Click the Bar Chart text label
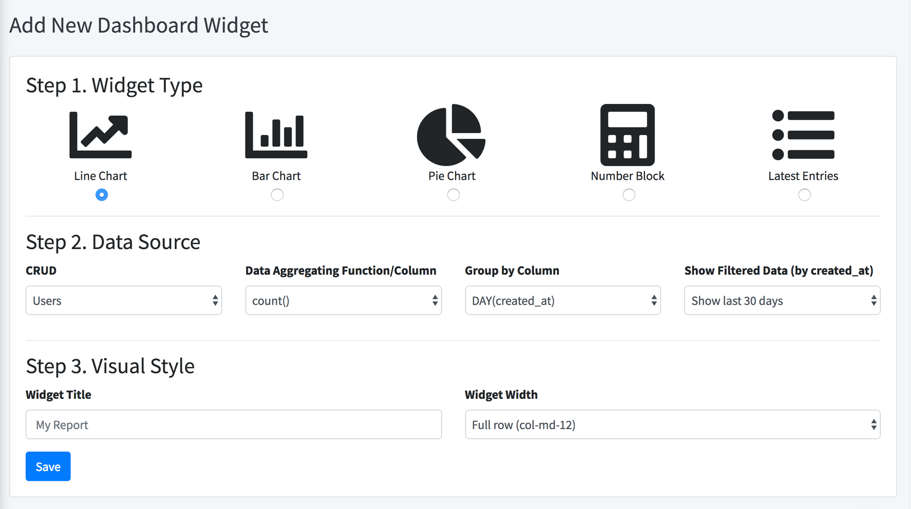Image resolution: width=911 pixels, height=509 pixels. (276, 176)
